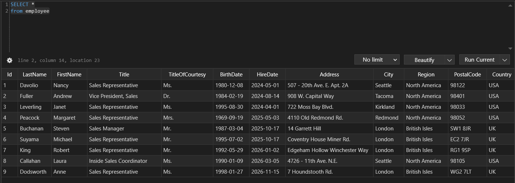
Task: Click the Davolio last name cell
Action: 35,85
